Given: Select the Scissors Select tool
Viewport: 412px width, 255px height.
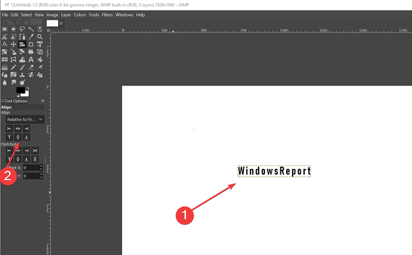Looking at the screenshot, I should [x=4, y=37].
